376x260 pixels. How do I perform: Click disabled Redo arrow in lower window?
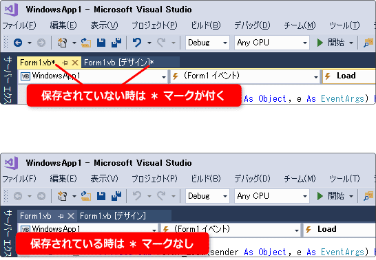click(x=161, y=196)
